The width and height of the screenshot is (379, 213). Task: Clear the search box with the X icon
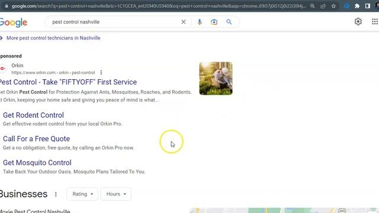pos(184,22)
